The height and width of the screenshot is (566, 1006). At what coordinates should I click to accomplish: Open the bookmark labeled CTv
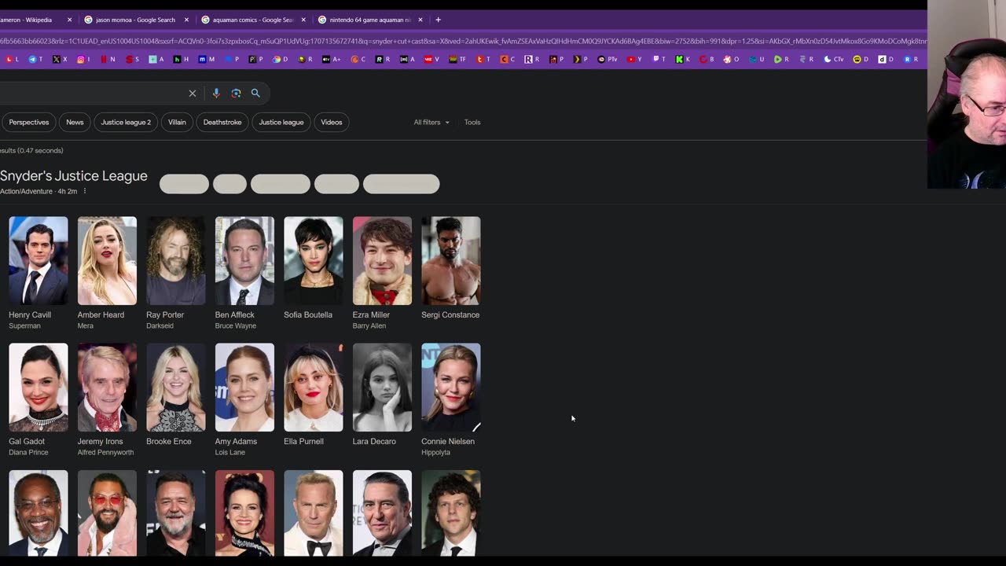point(833,59)
